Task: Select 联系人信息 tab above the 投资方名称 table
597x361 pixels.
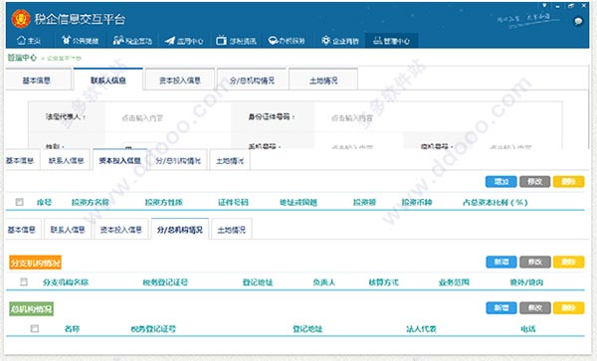Action: tap(66, 160)
